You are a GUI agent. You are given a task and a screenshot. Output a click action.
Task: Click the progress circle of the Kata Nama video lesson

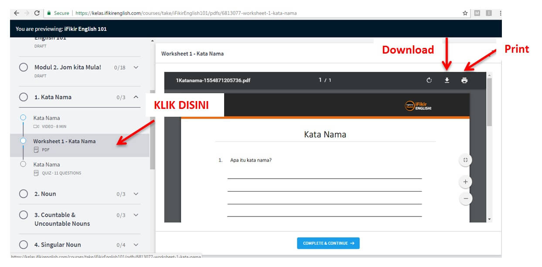[x=23, y=118]
